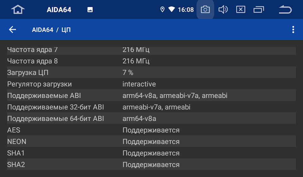Take a screenshot with camera icon
This screenshot has height=177, width=303.
click(205, 10)
